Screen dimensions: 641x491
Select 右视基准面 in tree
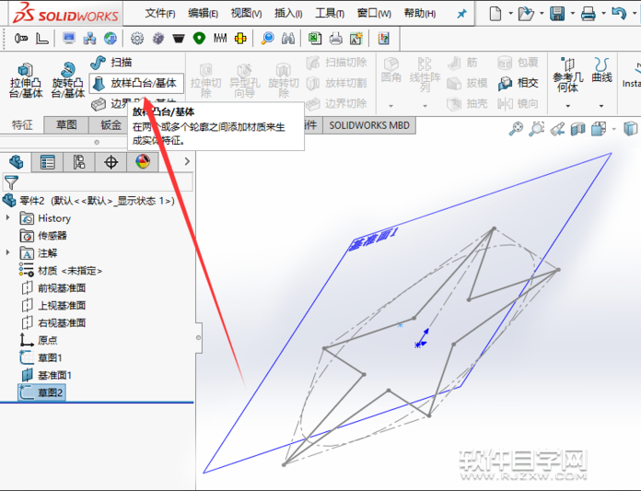(x=53, y=323)
